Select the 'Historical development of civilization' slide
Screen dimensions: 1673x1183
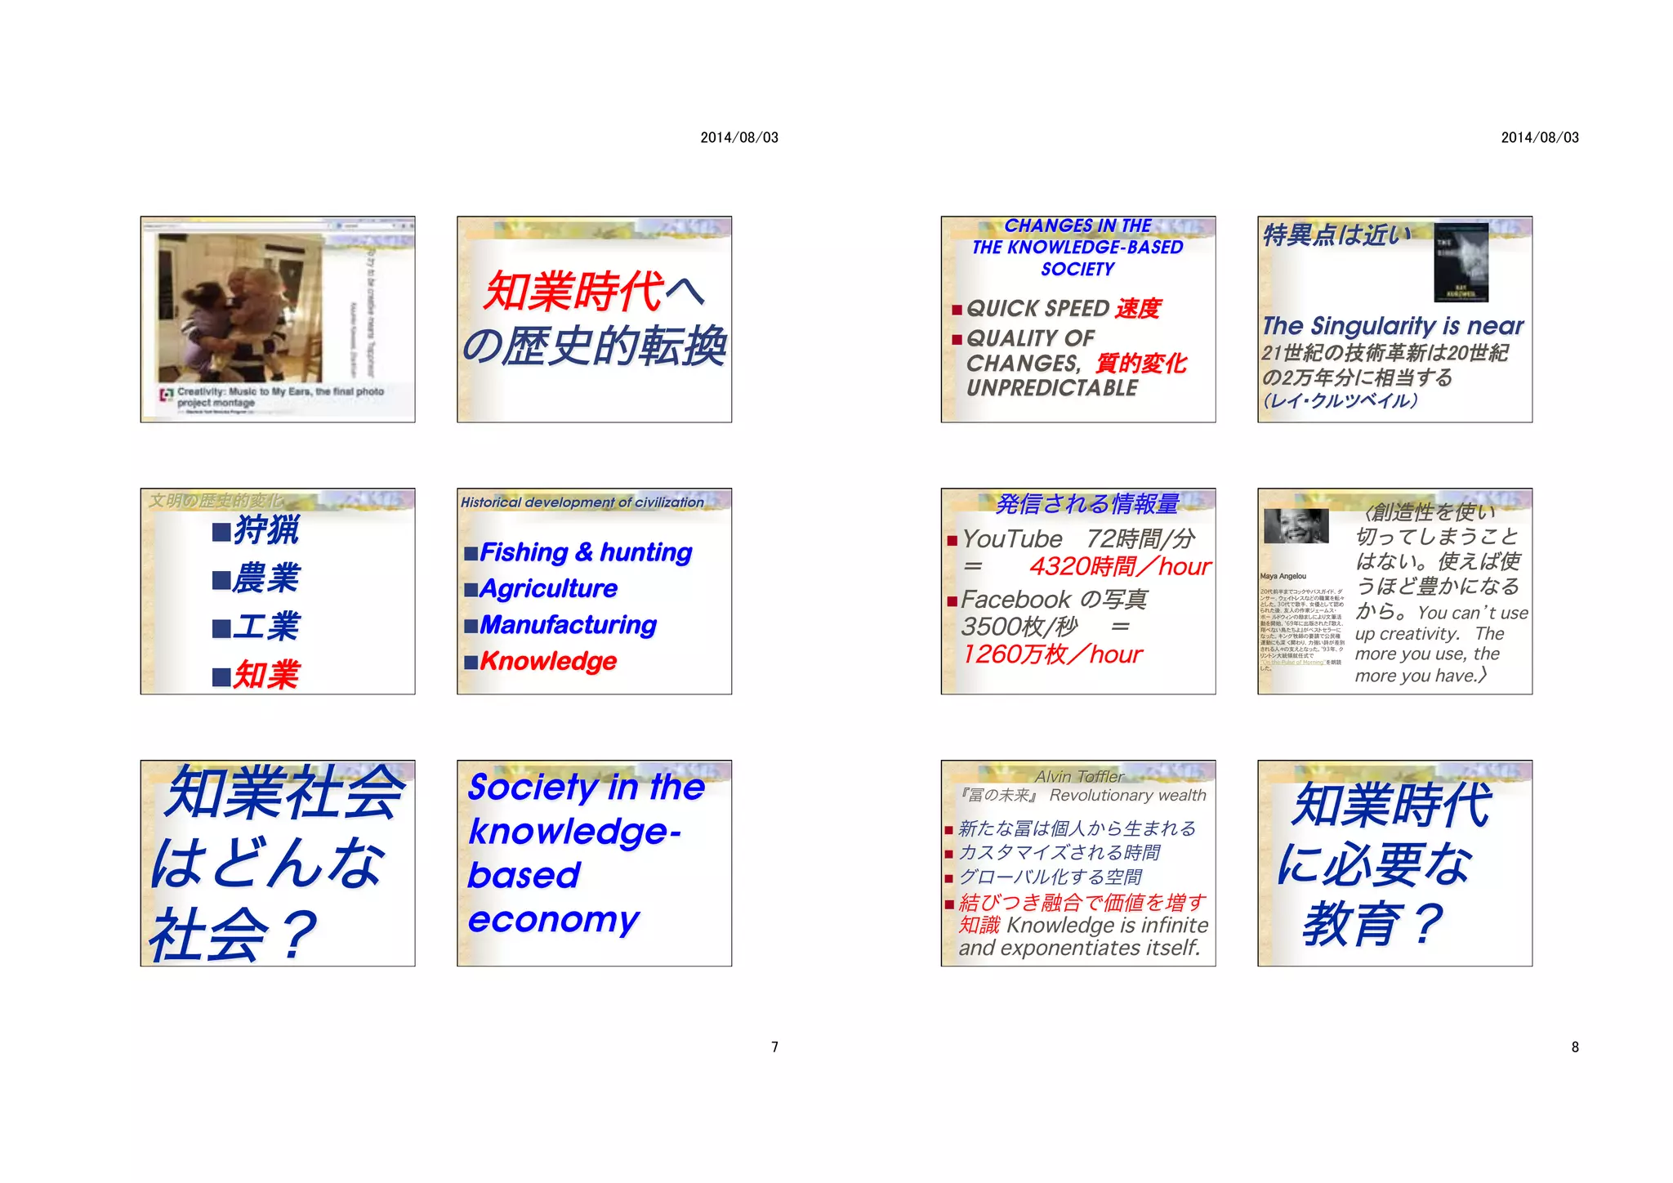click(x=594, y=591)
